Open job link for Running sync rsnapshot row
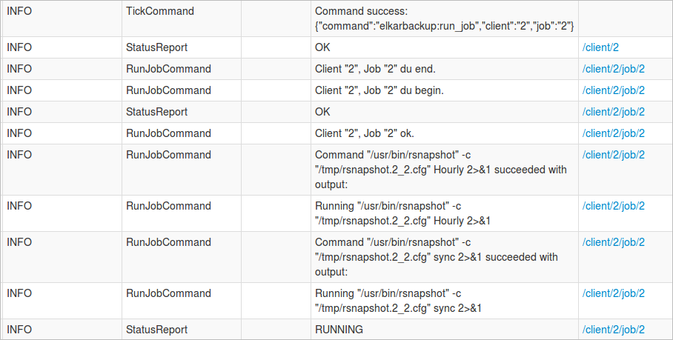 (x=614, y=293)
